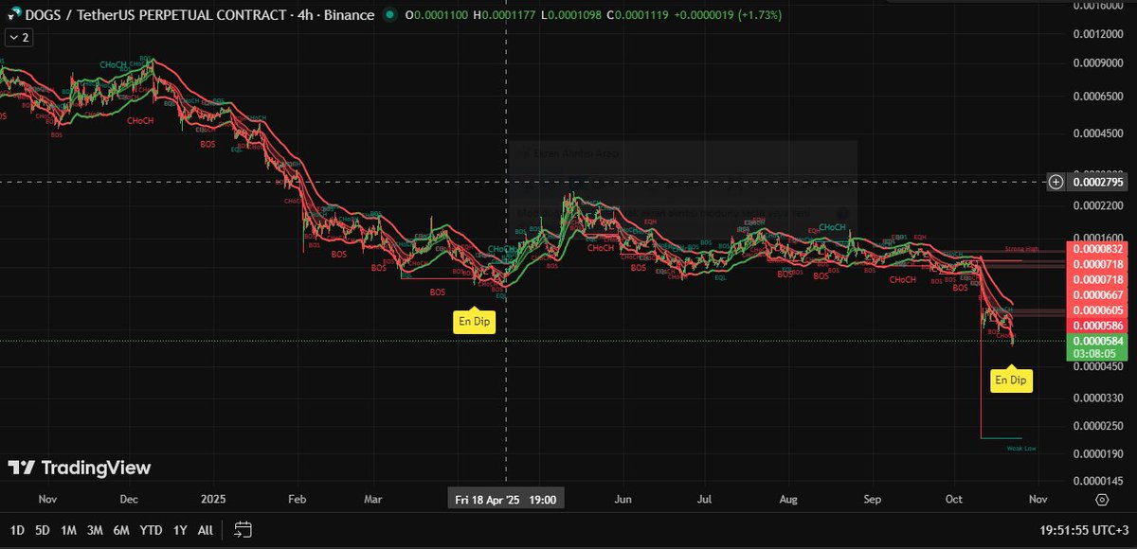This screenshot has width=1137, height=549.
Task: Toggle the countdown timer showing 03:08:05
Action: pos(1098,350)
